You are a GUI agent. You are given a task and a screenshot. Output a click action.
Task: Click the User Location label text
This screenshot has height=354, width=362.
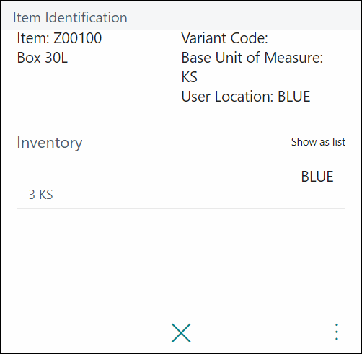(x=227, y=97)
